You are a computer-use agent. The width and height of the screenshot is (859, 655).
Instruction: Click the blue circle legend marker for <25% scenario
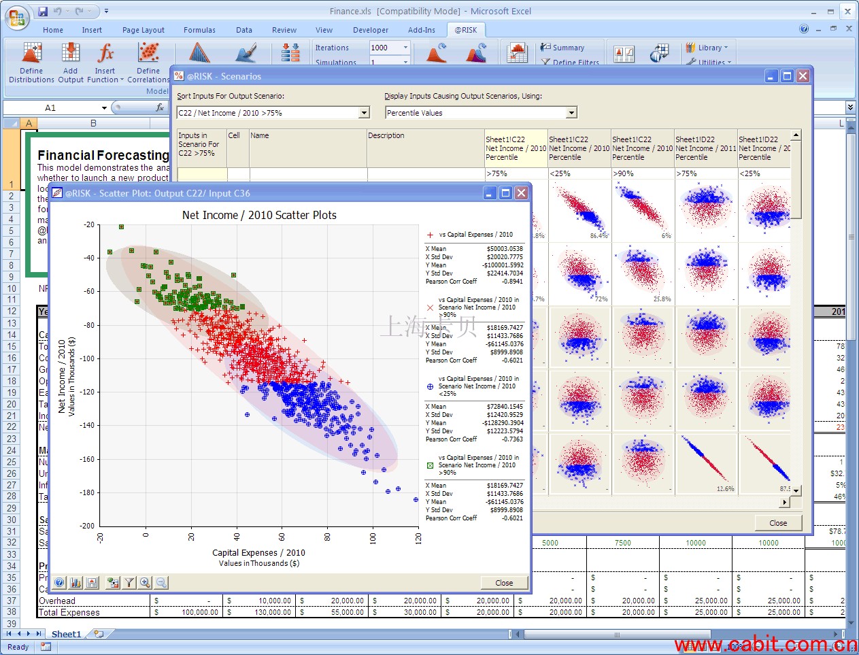(430, 386)
